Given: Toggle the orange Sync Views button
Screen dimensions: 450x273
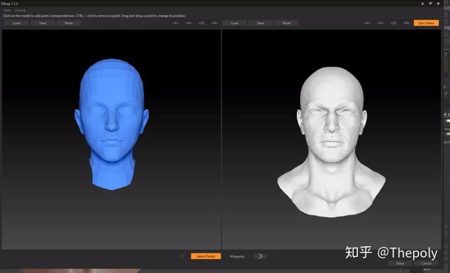Looking at the screenshot, I should (x=426, y=23).
